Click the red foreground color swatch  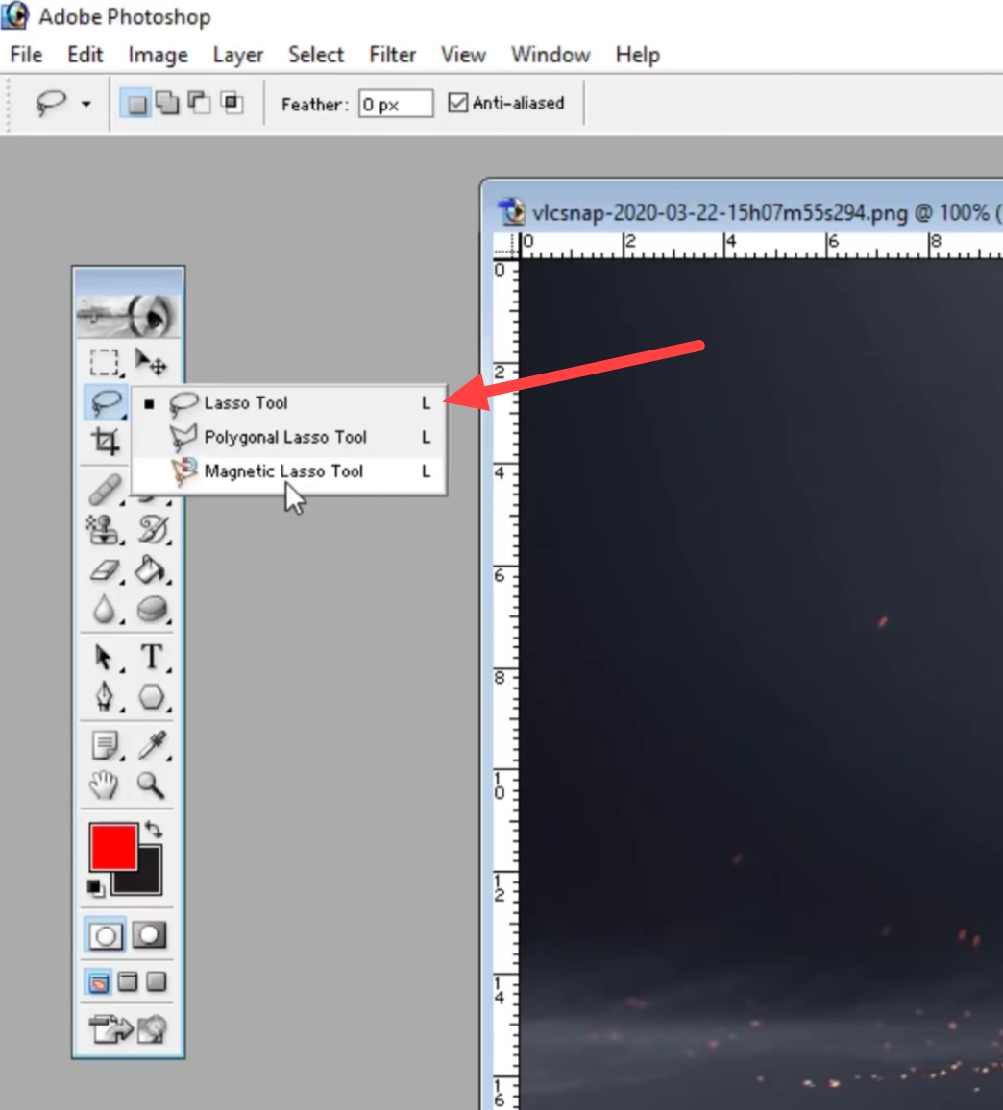coord(113,847)
